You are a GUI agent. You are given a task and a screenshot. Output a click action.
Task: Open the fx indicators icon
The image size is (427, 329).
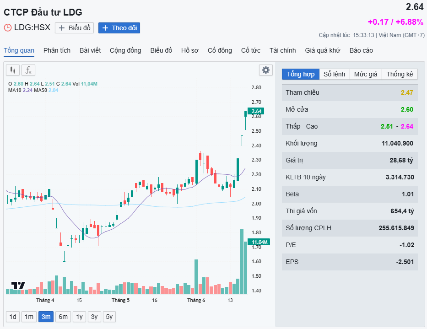(28, 70)
